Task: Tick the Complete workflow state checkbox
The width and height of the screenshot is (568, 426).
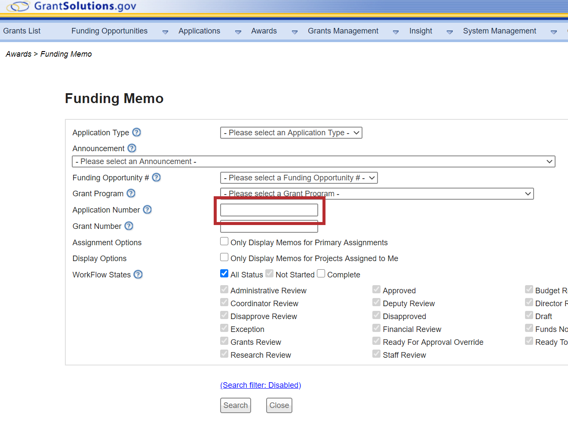Action: pos(321,274)
